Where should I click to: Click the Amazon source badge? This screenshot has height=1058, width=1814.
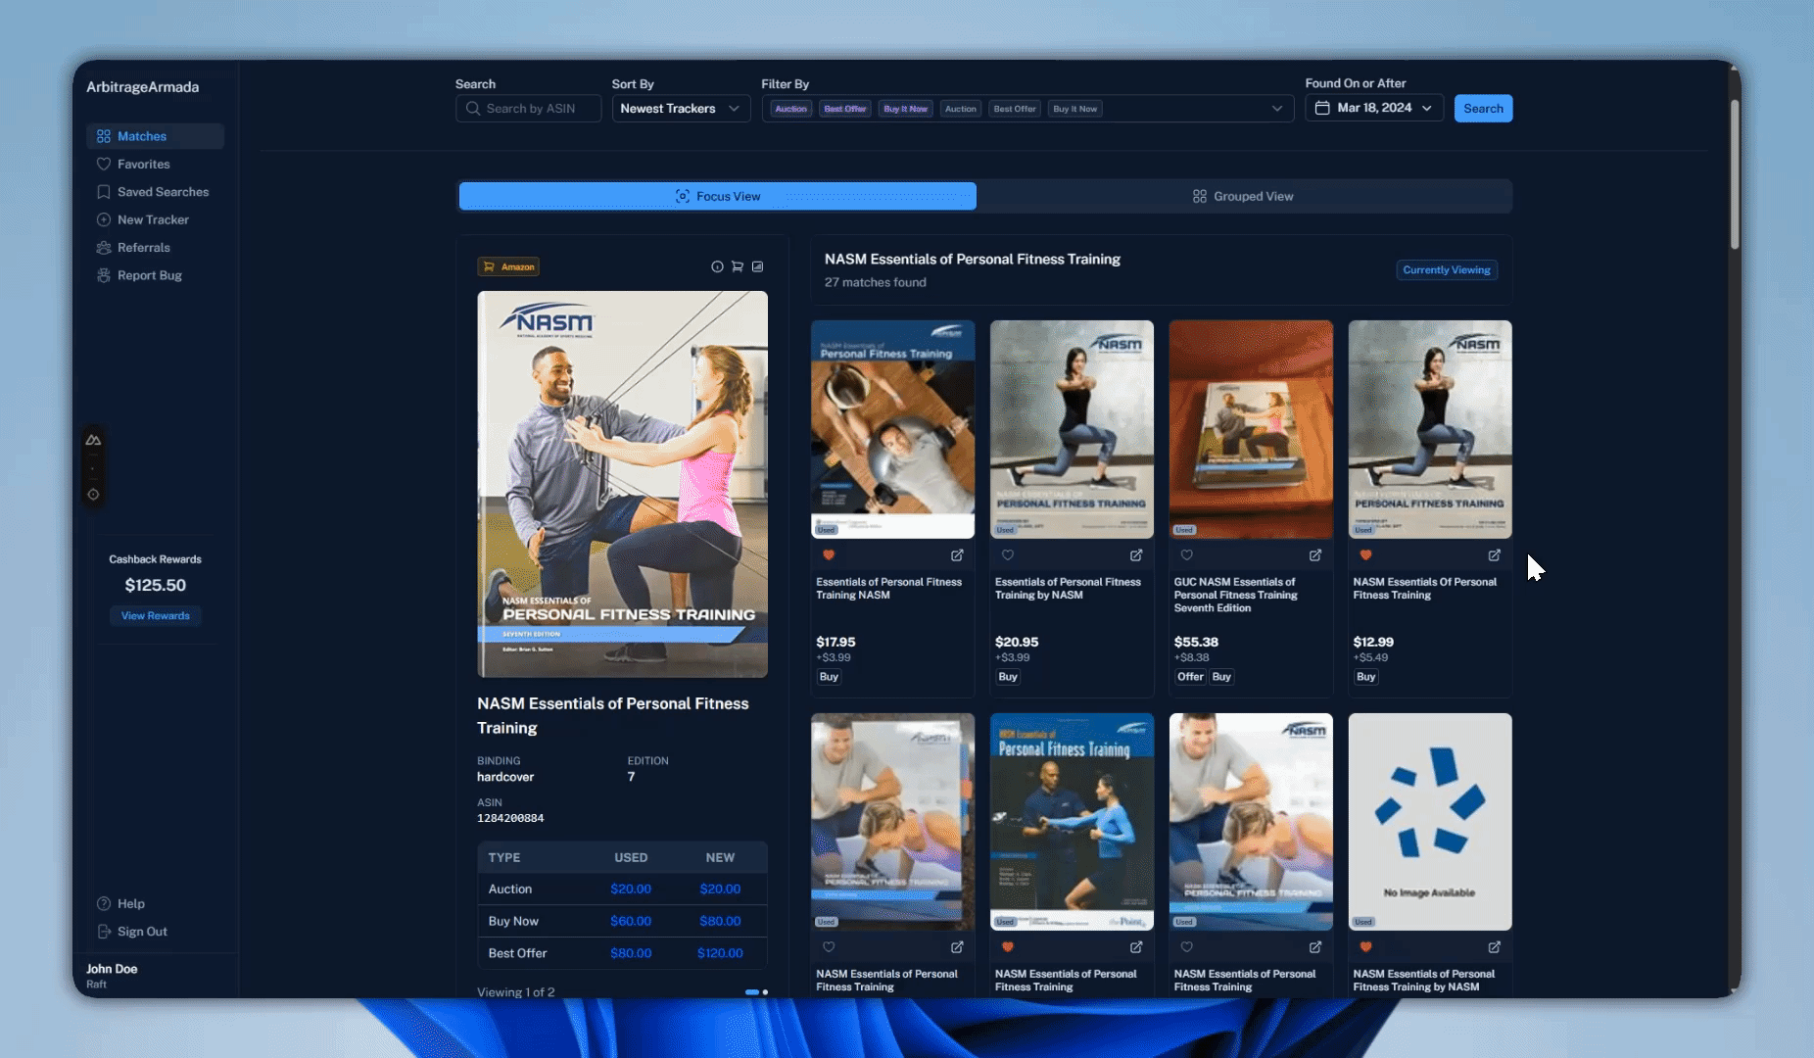[x=508, y=266]
